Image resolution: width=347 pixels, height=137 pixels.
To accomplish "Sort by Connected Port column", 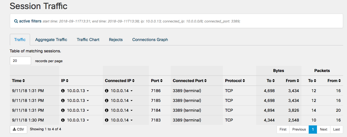I will click(205, 81).
